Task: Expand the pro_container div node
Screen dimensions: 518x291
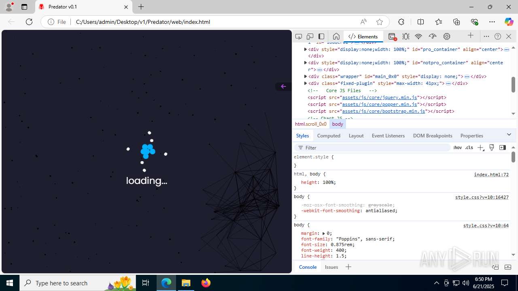Action: pyautogui.click(x=306, y=49)
